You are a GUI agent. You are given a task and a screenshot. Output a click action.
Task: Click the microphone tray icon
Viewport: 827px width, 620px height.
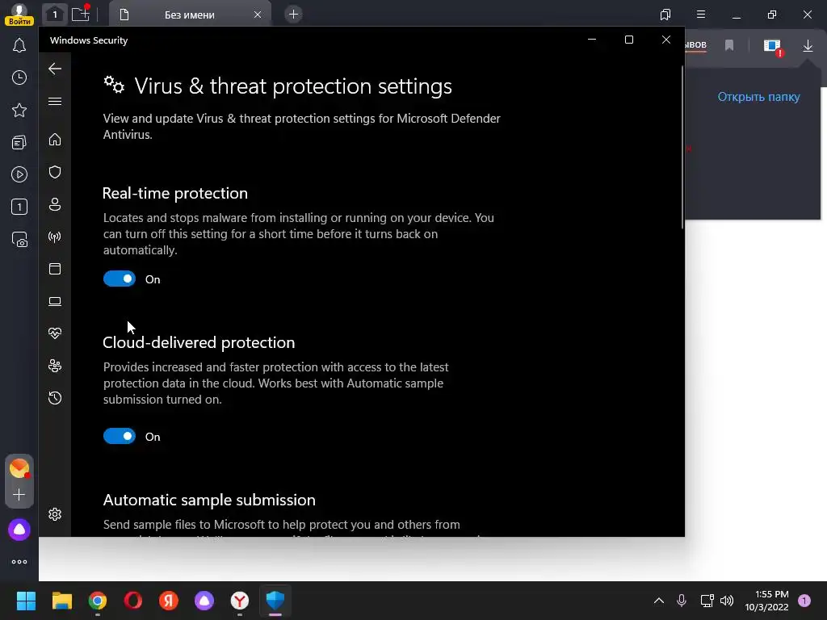tap(682, 601)
